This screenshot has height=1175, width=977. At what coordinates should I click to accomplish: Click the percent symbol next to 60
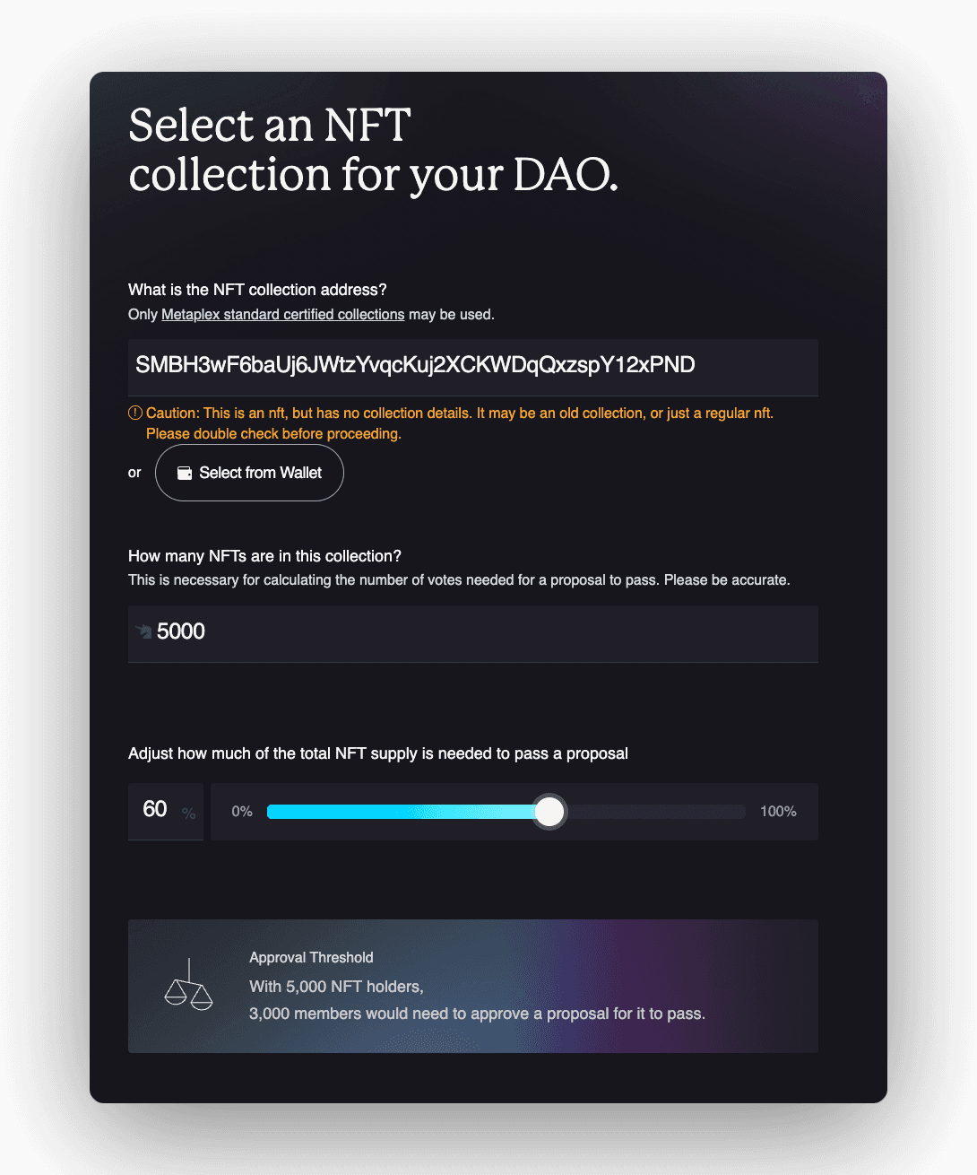[188, 813]
